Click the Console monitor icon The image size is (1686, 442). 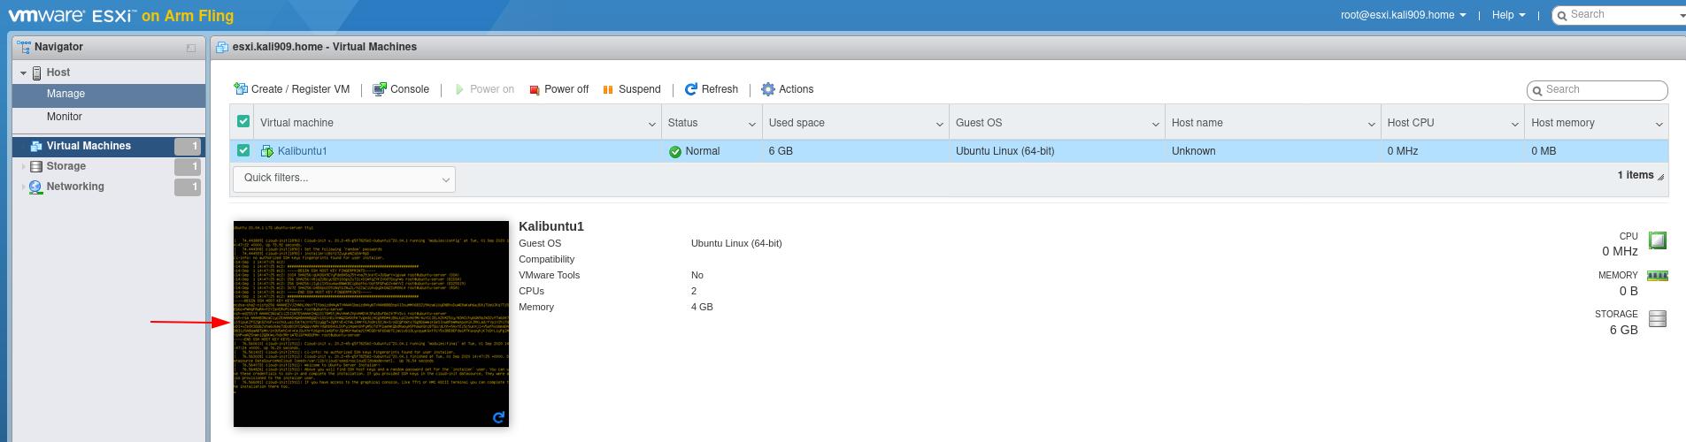379,89
